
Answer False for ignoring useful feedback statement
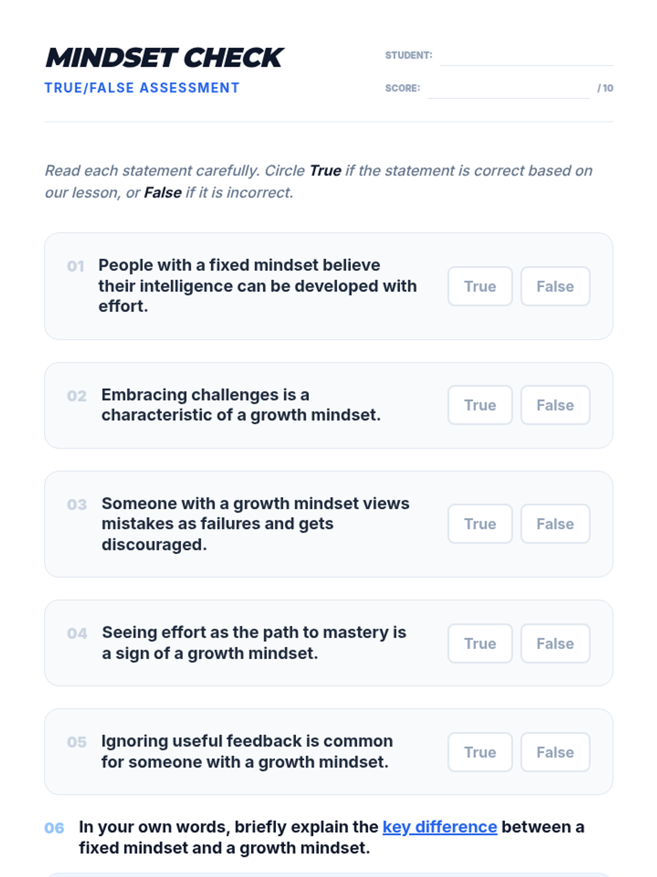[x=555, y=752]
